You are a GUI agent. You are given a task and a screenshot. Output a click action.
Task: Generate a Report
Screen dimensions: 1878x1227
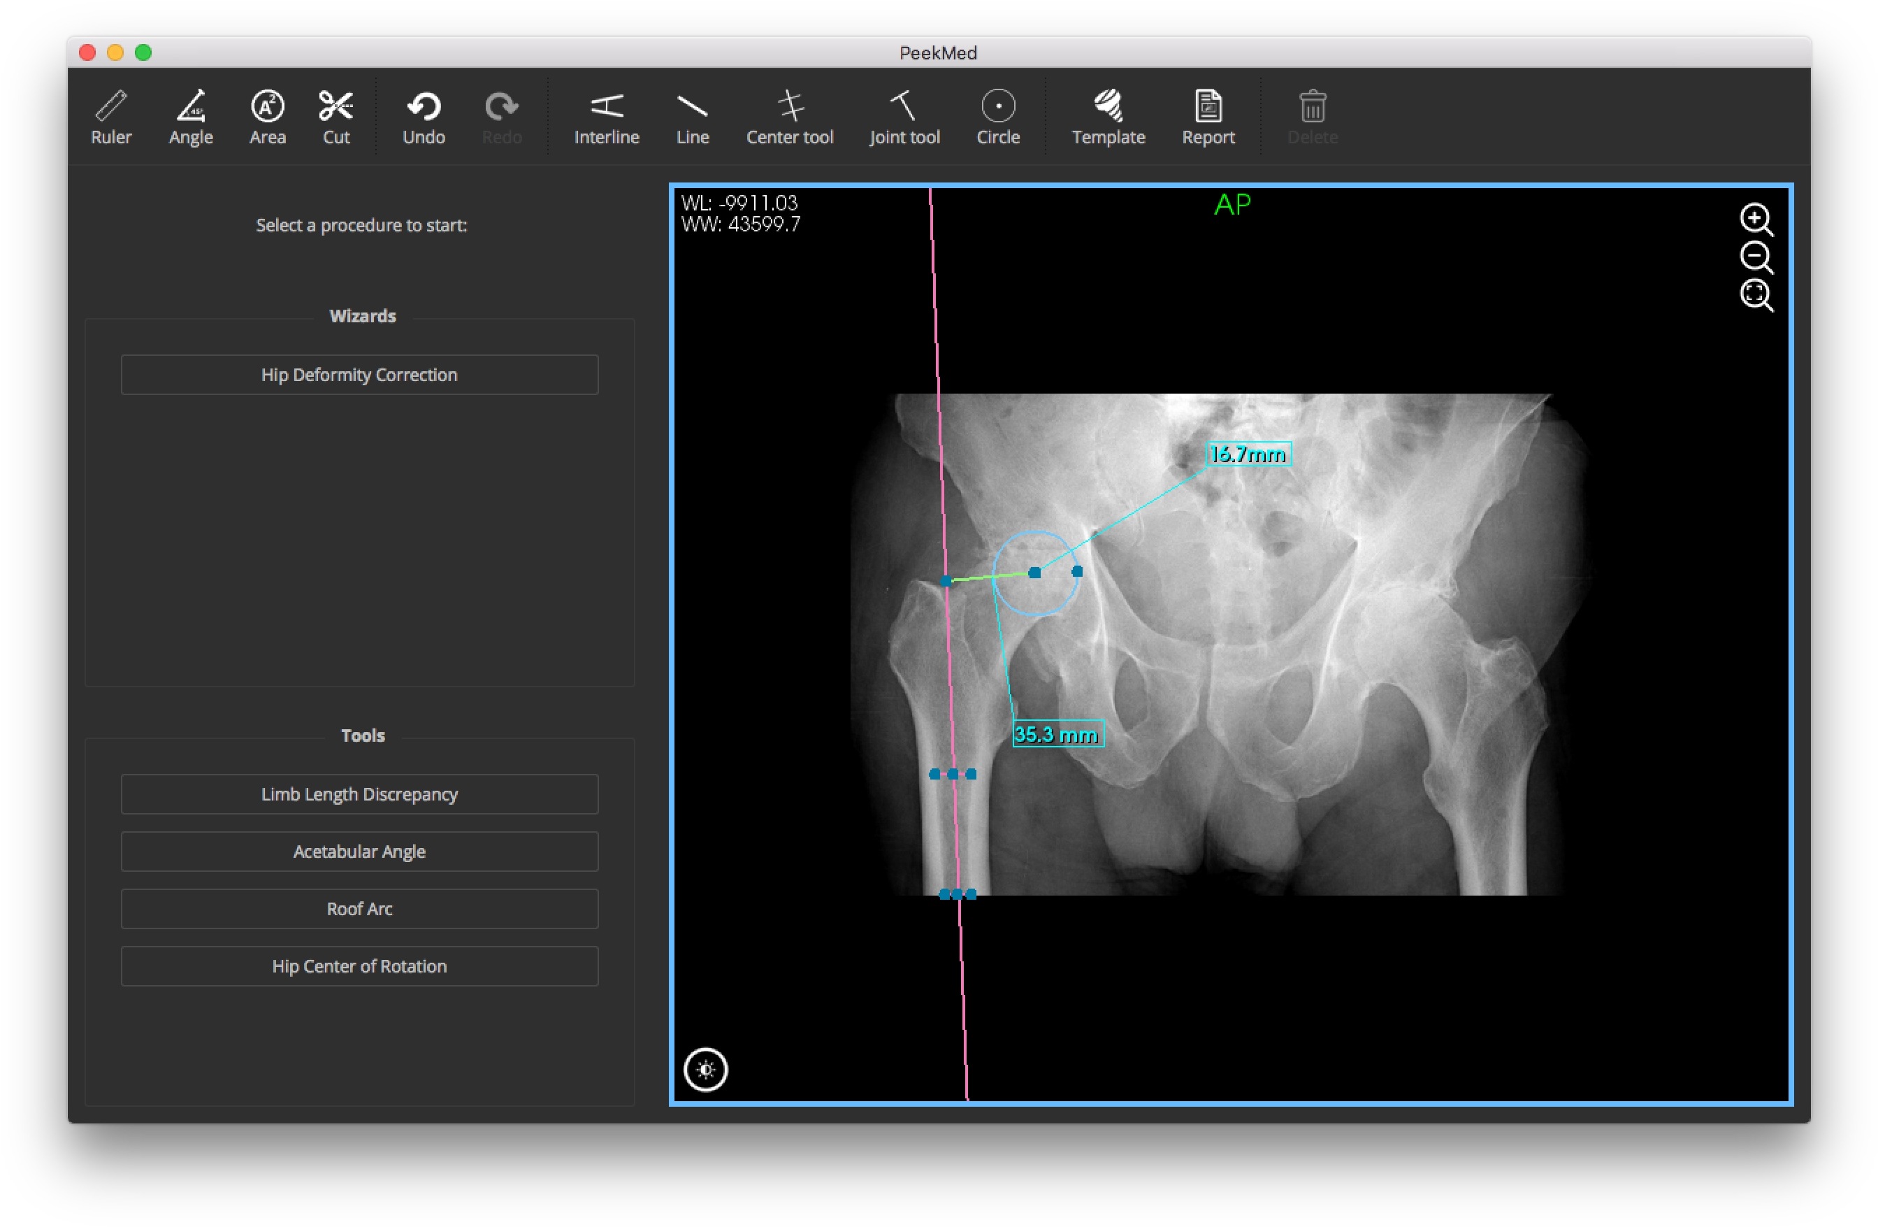[1208, 117]
